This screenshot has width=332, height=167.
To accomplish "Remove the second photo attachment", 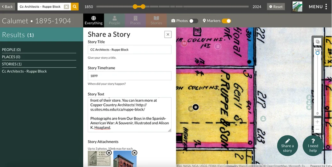I will coord(134,153).
